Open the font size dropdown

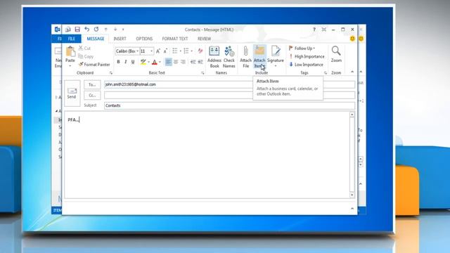(x=152, y=51)
